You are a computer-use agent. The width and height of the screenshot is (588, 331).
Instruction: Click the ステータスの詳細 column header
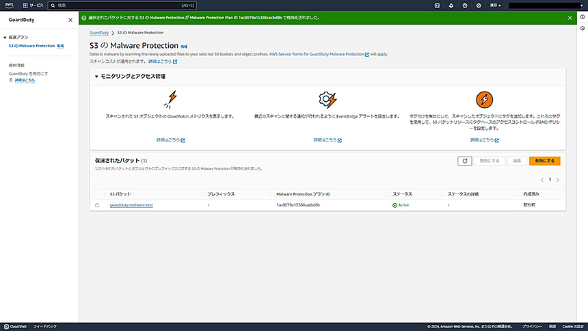463,194
